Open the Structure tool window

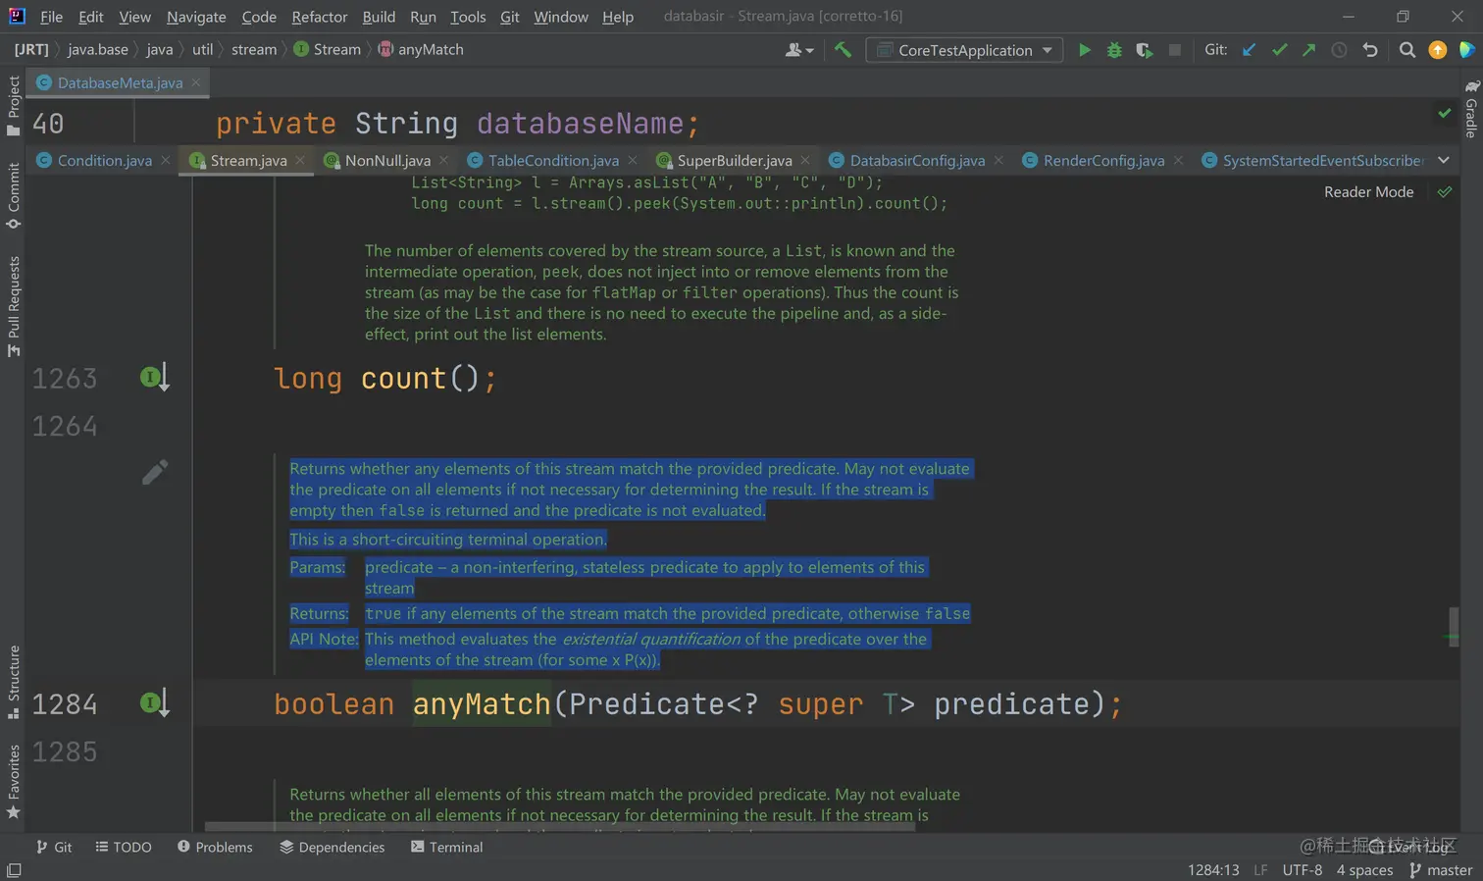(14, 682)
